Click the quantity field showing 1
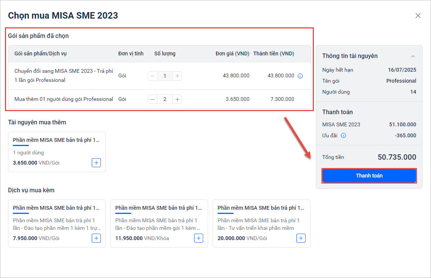The width and height of the screenshot is (431, 278). (165, 76)
